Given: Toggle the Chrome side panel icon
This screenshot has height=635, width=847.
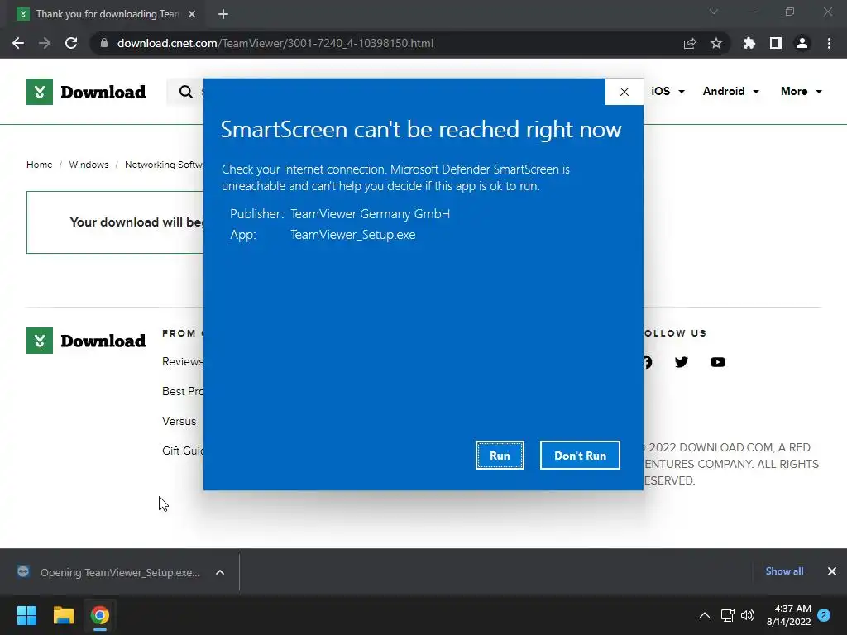Looking at the screenshot, I should tap(776, 43).
